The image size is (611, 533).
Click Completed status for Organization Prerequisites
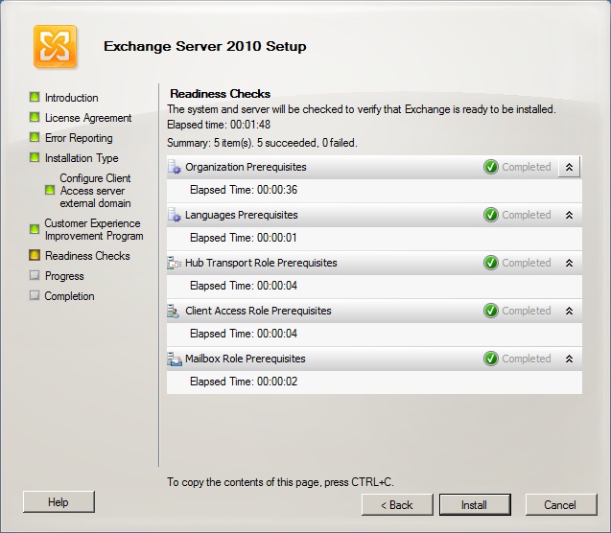[526, 167]
